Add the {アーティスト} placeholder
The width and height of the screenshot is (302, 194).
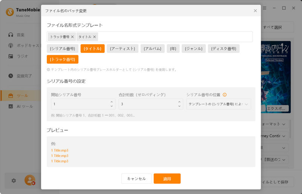(122, 49)
